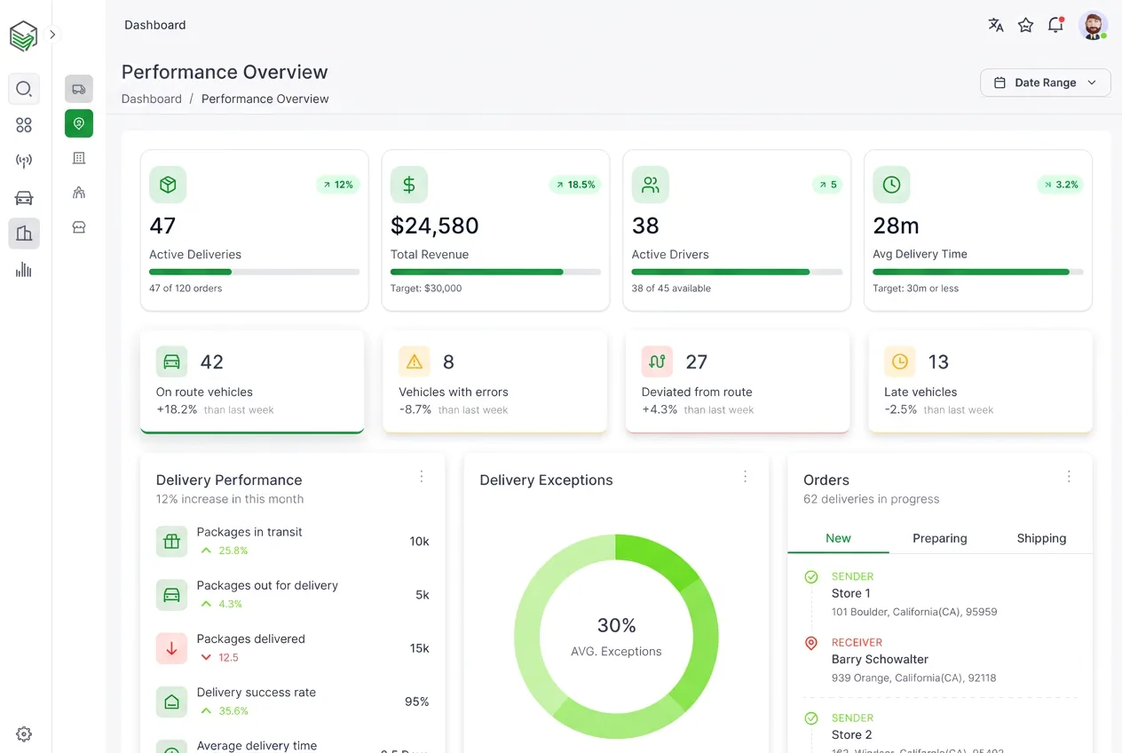1122x753 pixels.
Task: Select the building analytics icon in the sidebar
Action: point(24,234)
